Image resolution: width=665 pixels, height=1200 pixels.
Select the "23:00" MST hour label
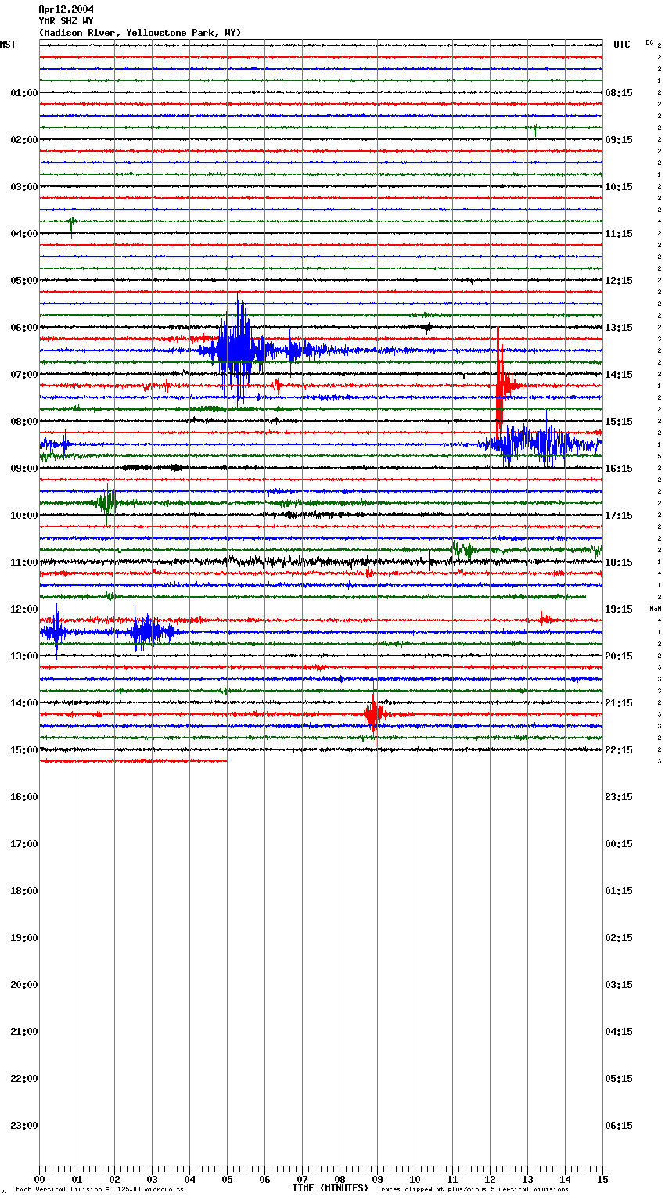click(24, 1126)
